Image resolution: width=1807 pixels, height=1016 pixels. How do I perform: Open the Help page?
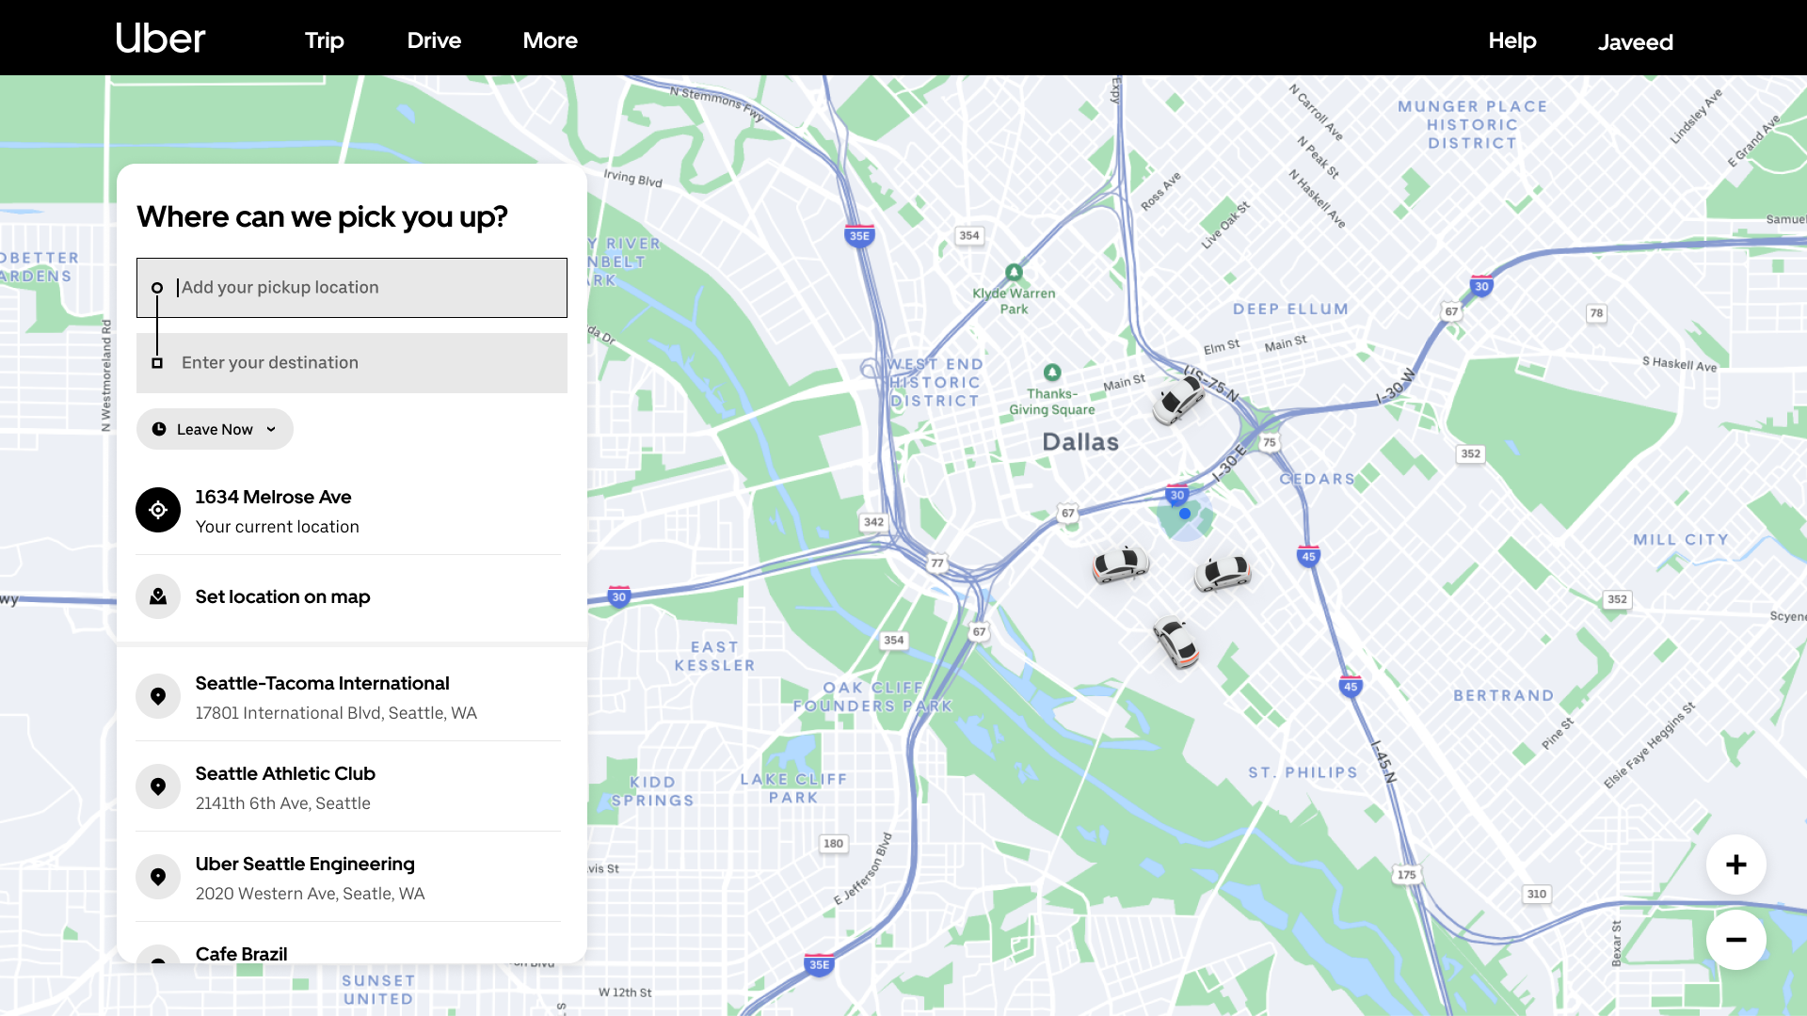point(1512,40)
